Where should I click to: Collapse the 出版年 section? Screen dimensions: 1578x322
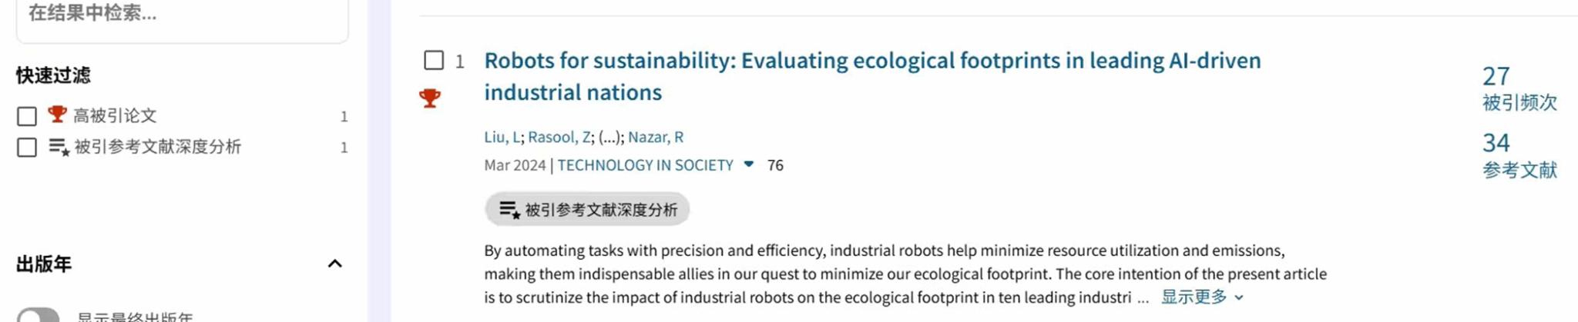(334, 264)
